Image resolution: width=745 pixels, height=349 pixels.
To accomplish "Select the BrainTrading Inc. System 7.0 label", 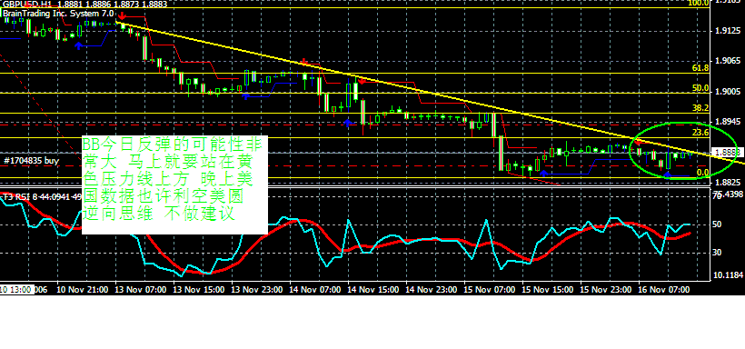I will click(x=58, y=14).
